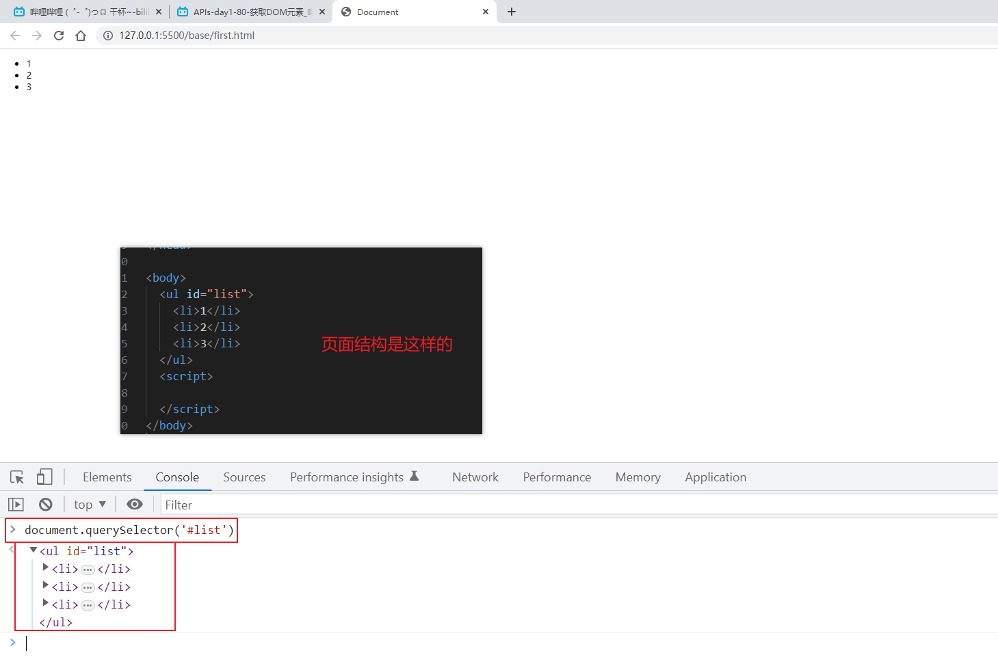
Task: Toggle the device toolbar icon
Action: [x=44, y=477]
